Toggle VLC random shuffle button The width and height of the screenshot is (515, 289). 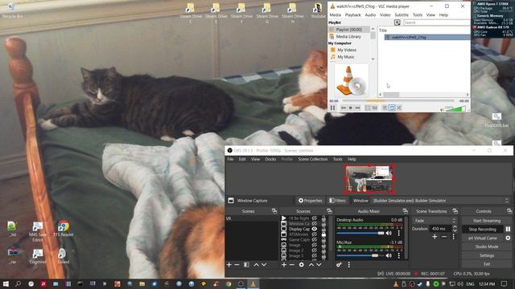399,108
